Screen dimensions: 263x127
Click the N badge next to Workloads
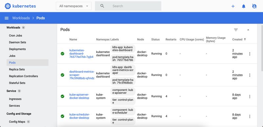23,28
